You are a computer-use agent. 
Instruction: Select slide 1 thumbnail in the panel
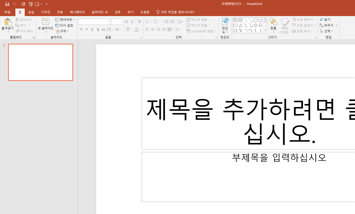click(41, 62)
